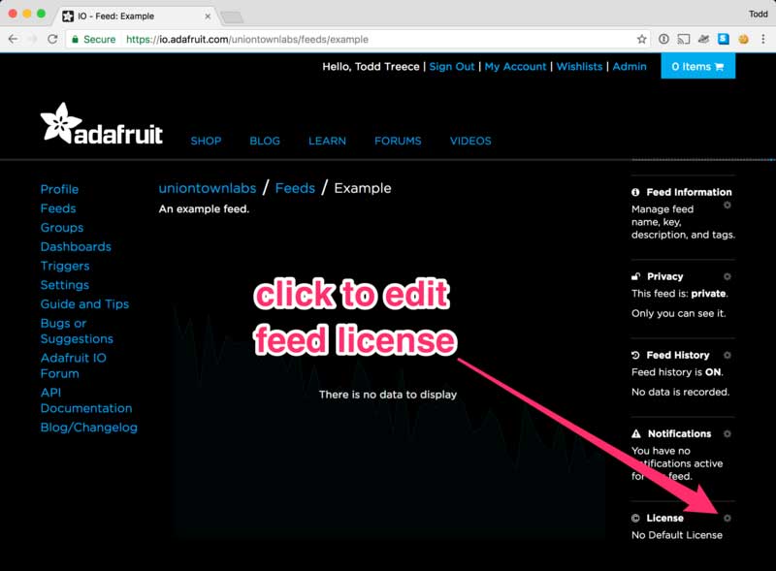
Task: Open the Feed Information settings gear
Action: [727, 206]
